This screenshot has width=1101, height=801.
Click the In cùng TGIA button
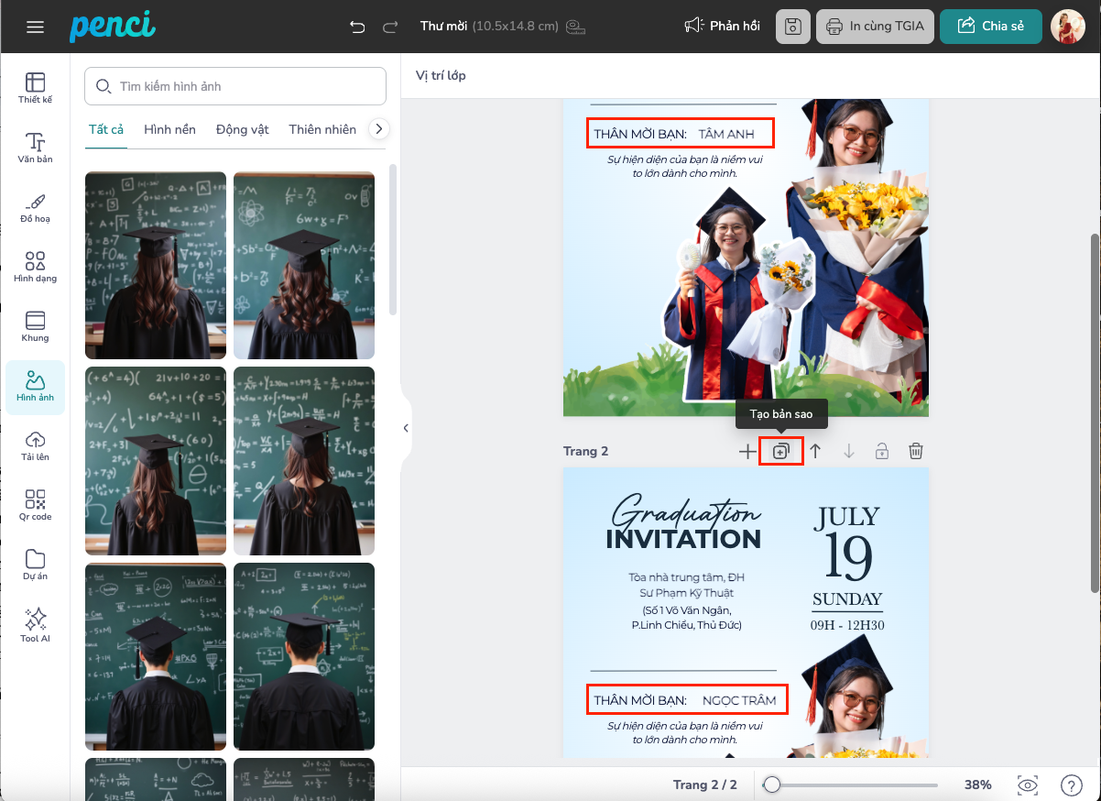click(x=874, y=27)
